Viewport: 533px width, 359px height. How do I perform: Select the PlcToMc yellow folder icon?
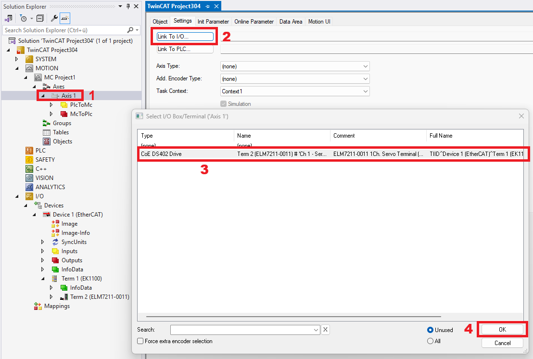(x=64, y=105)
